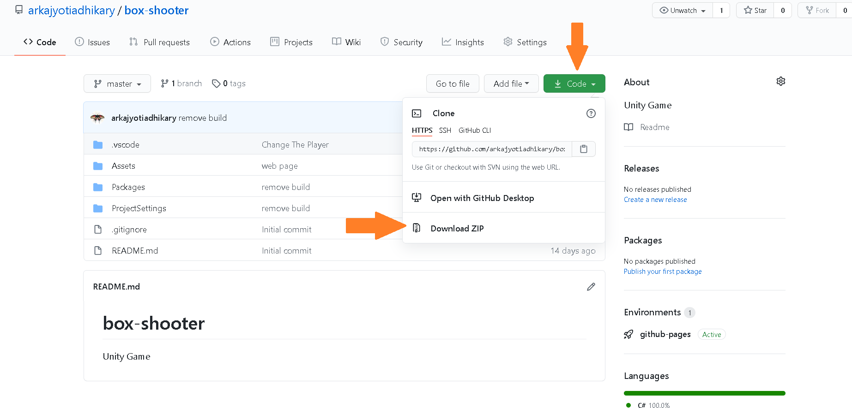Viewport: 852px width, 408px height.
Task: Click the Packages heading in sidebar
Action: click(x=643, y=240)
